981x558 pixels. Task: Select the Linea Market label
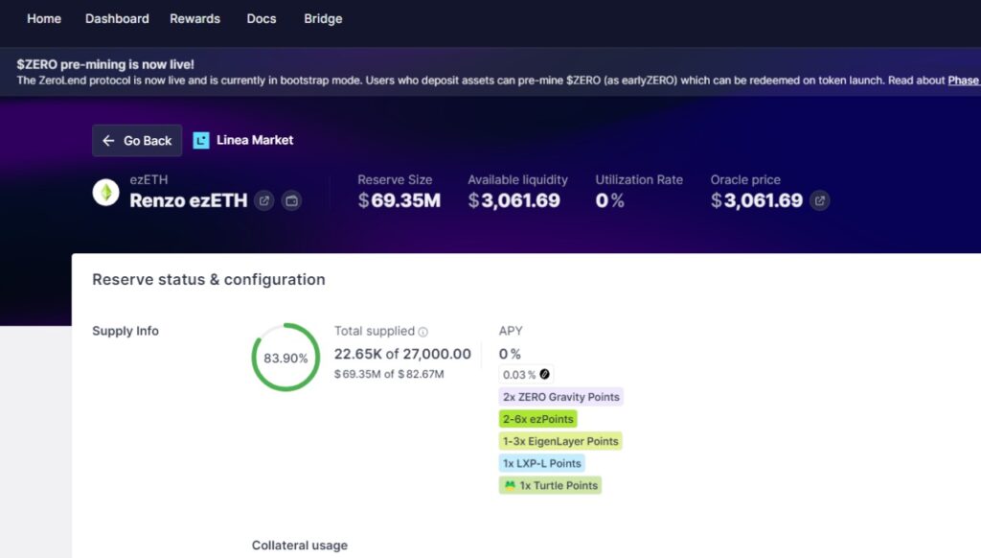pos(255,140)
